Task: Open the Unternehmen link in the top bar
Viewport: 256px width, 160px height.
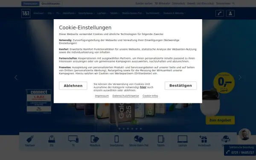Action: 223,3
